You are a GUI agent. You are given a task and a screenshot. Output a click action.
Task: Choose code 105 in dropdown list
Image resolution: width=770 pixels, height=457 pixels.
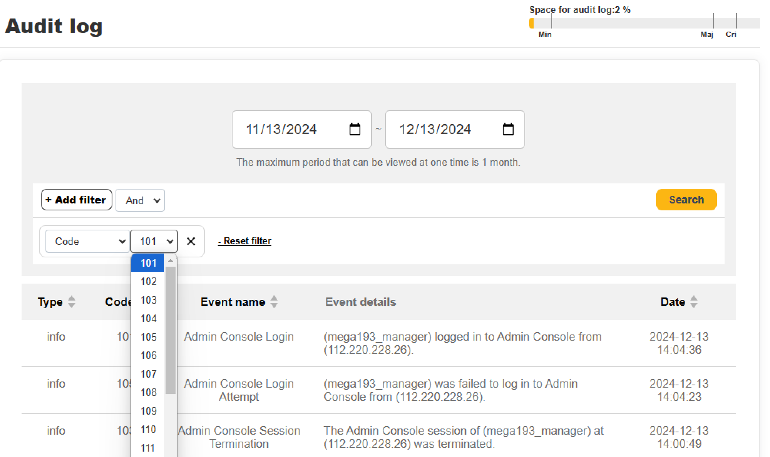tap(148, 337)
